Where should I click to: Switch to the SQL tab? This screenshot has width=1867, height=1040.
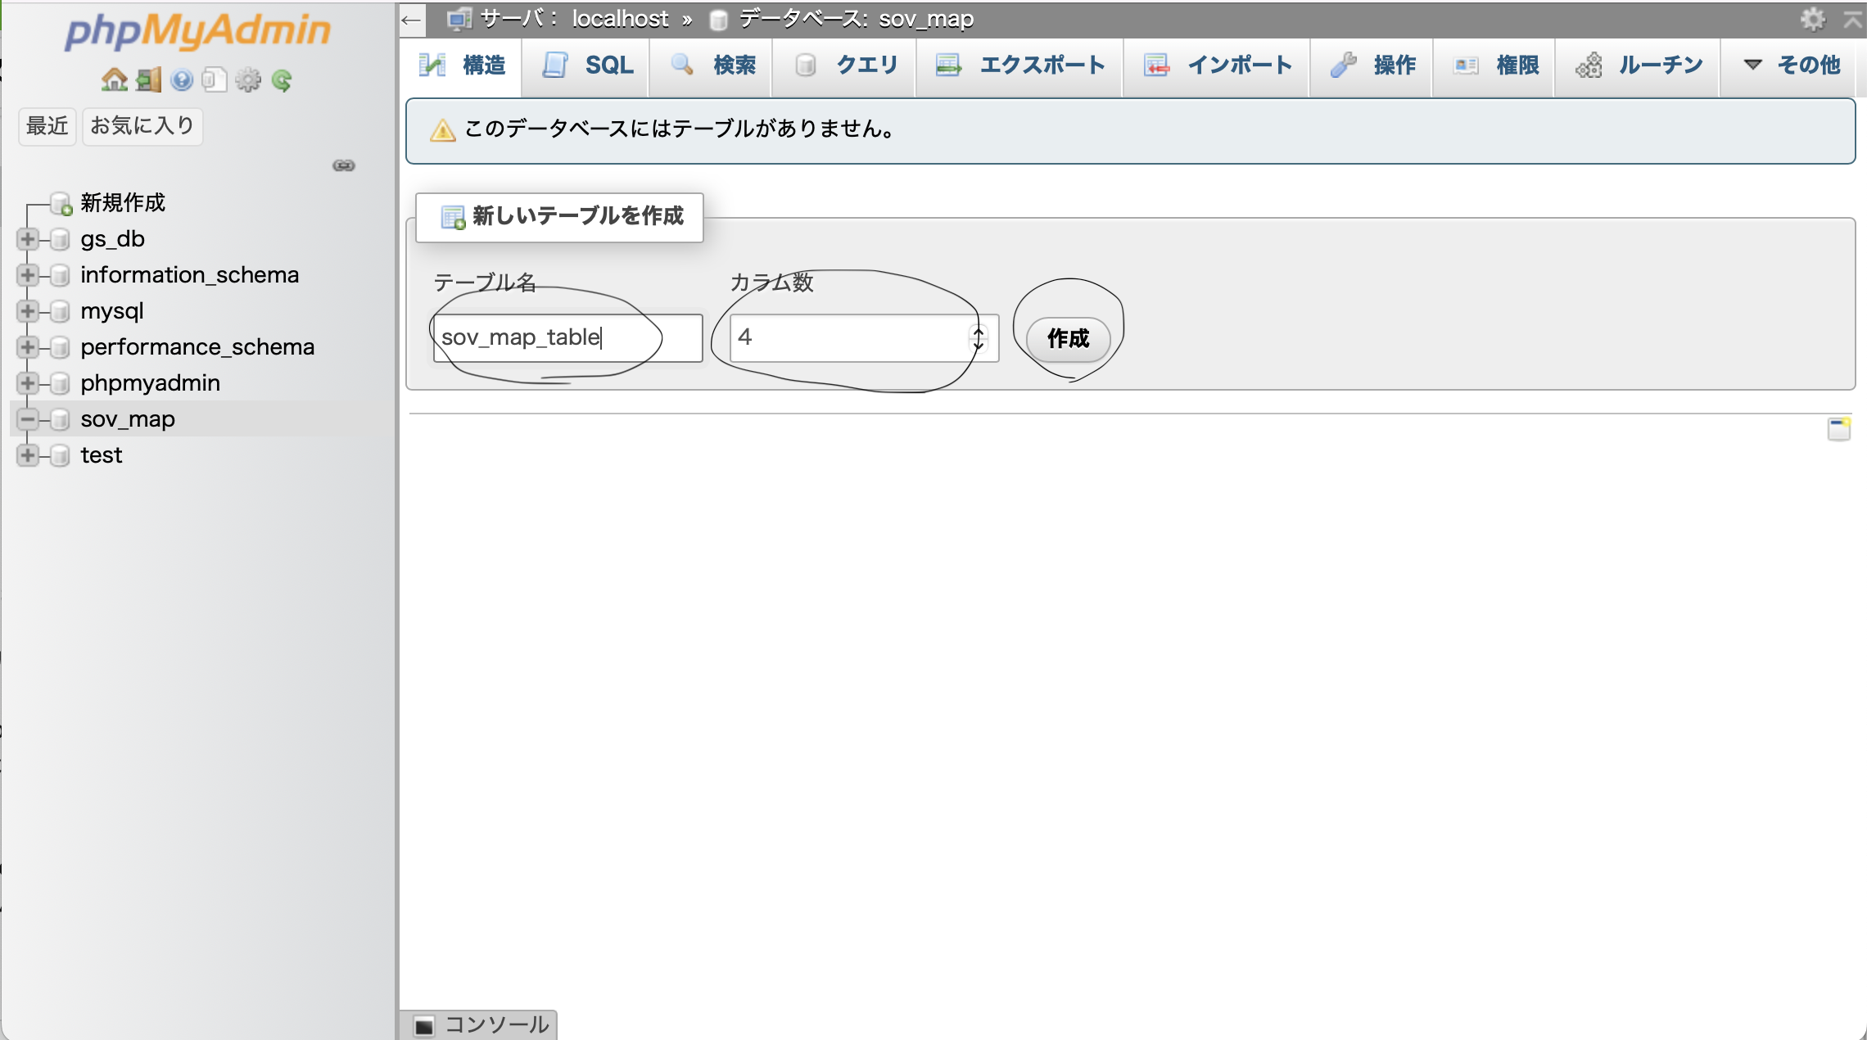pyautogui.click(x=607, y=66)
